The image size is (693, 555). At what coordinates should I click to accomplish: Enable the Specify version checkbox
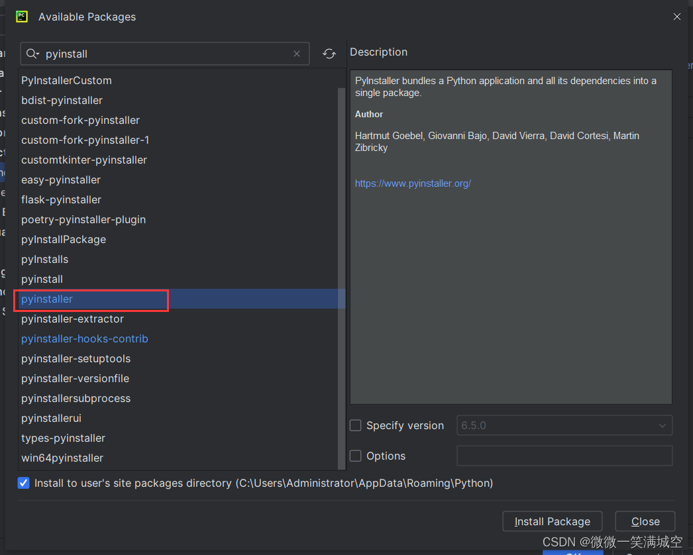coord(355,426)
